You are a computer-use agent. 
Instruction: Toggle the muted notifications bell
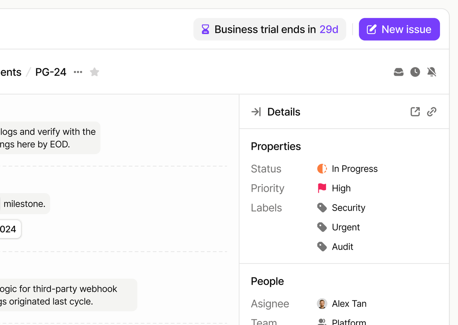[432, 72]
